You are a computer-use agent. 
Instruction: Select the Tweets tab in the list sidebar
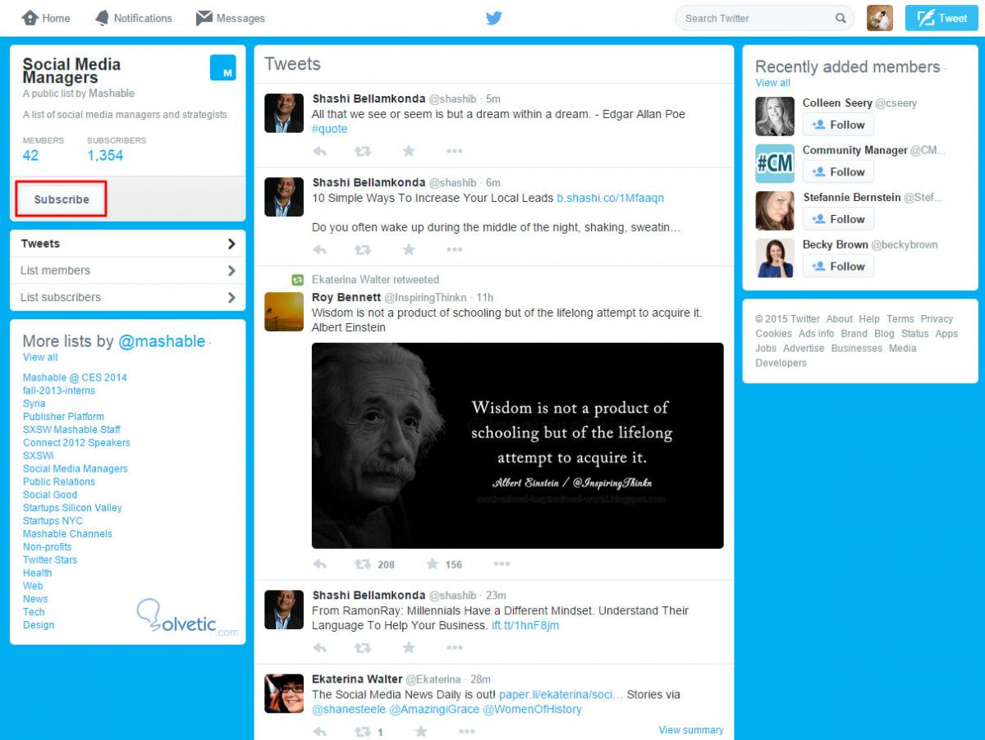click(127, 244)
